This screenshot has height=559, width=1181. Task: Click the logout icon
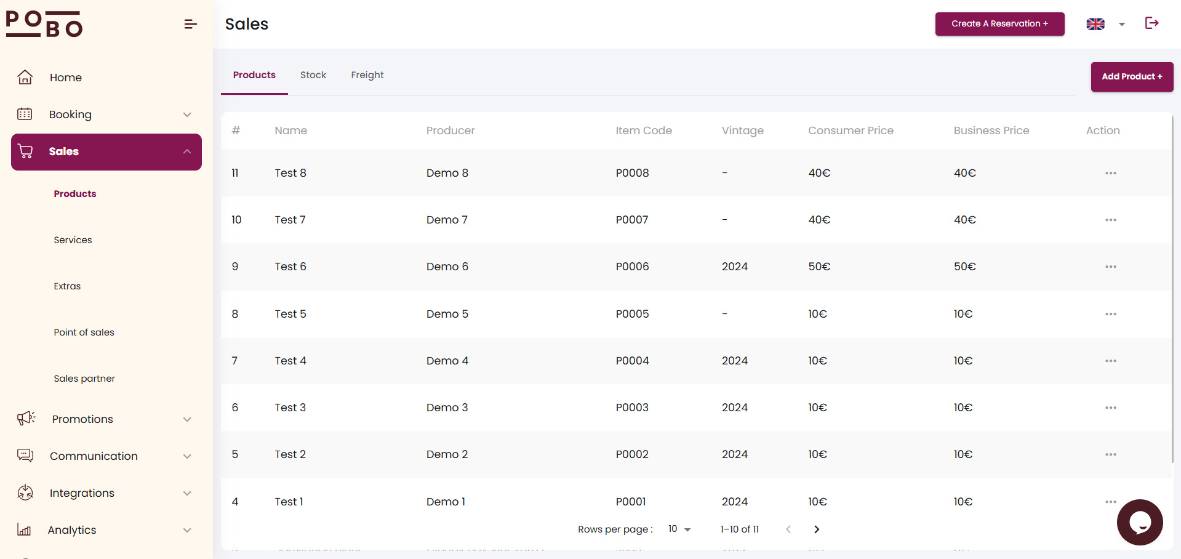[1151, 23]
